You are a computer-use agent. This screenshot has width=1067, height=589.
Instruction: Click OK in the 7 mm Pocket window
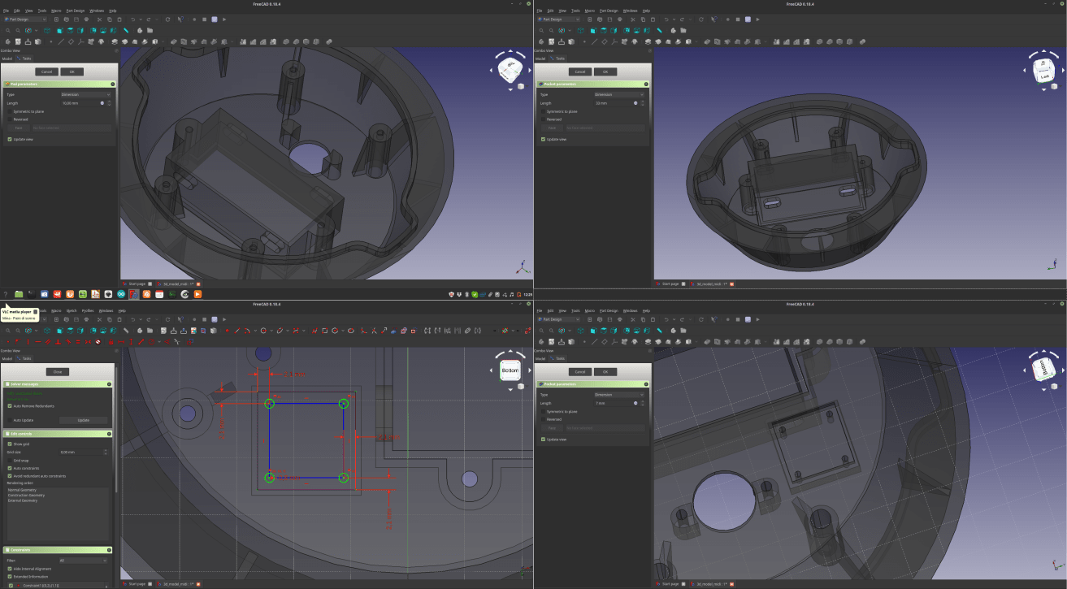pyautogui.click(x=605, y=371)
